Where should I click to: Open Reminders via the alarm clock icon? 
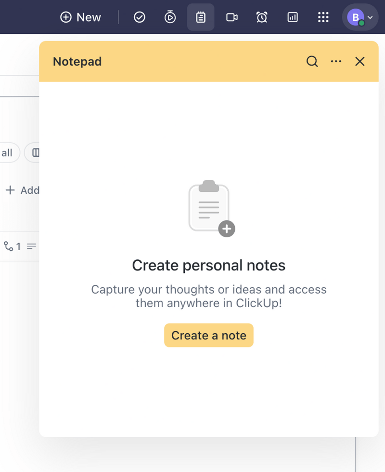[x=262, y=17]
